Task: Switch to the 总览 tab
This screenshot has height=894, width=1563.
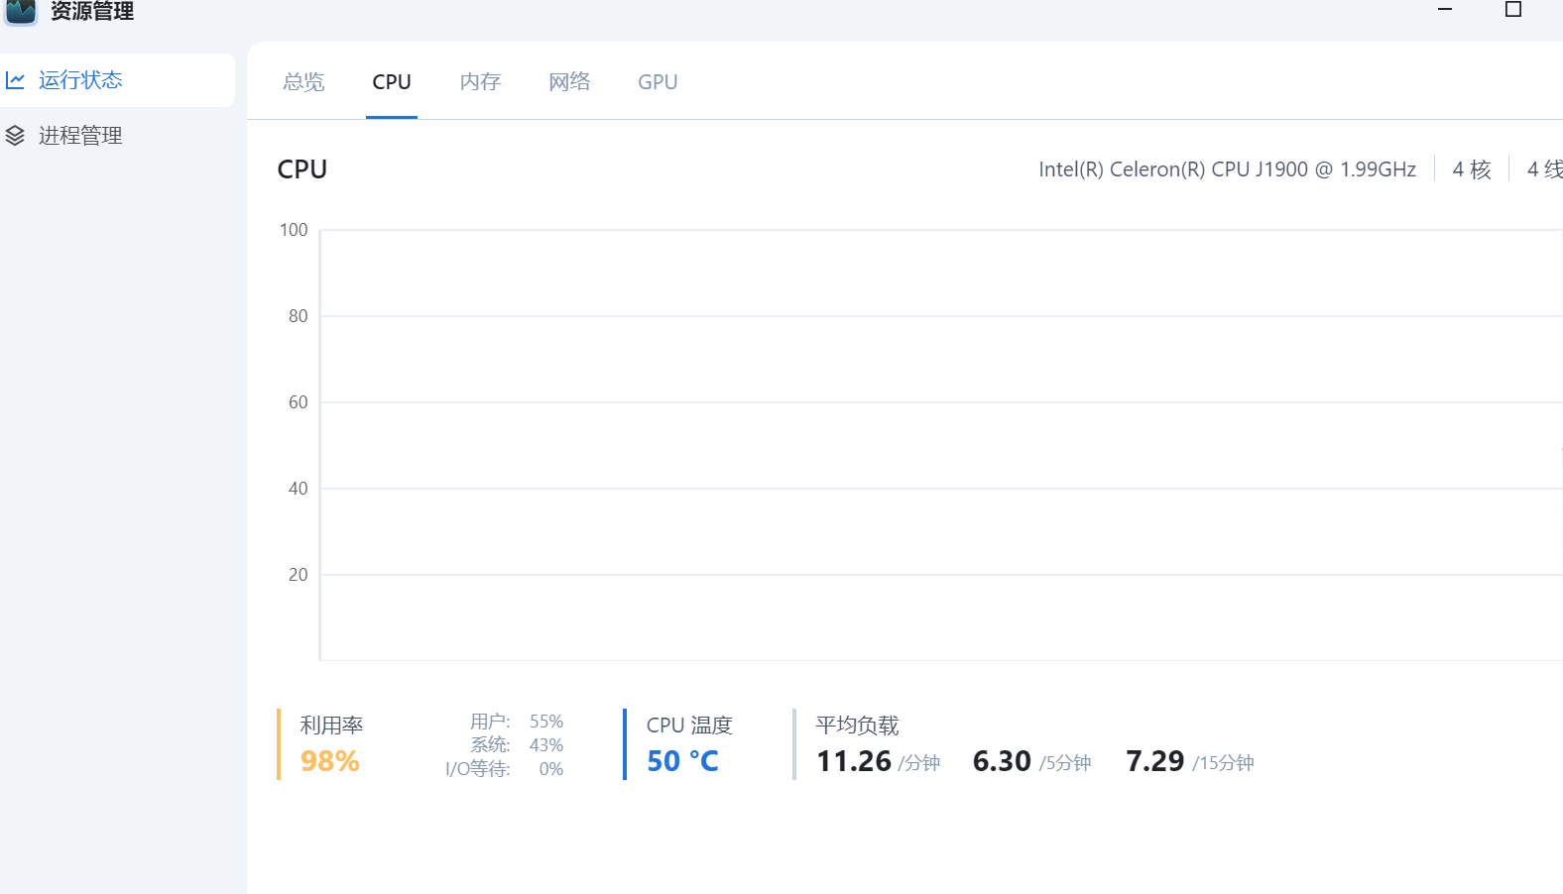Action: coord(303,82)
